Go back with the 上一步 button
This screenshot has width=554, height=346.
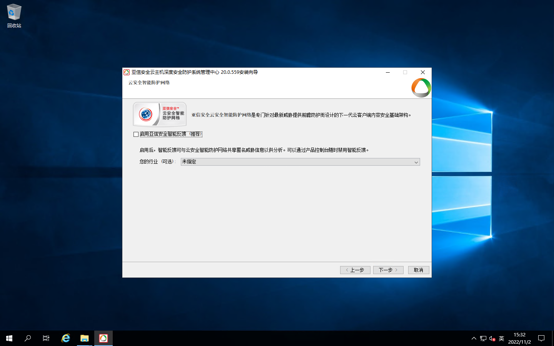point(355,270)
